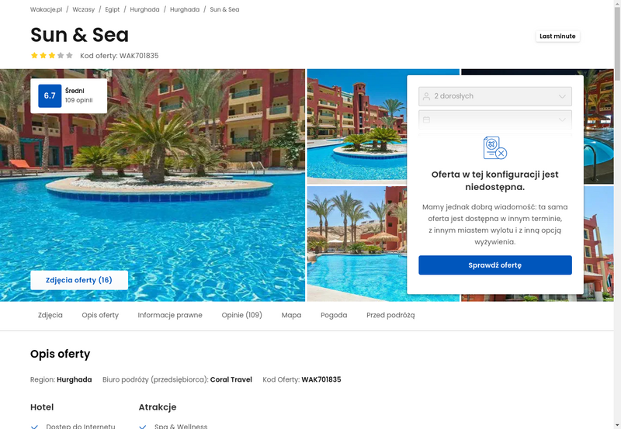
Task: Click the Egipt breadcrumb link
Action: point(112,9)
